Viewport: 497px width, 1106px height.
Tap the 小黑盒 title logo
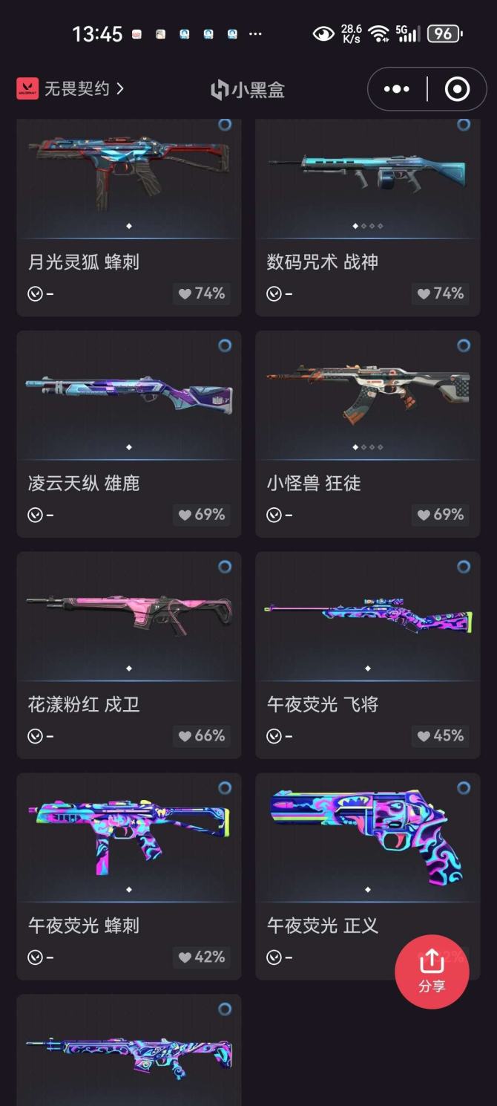point(248,90)
